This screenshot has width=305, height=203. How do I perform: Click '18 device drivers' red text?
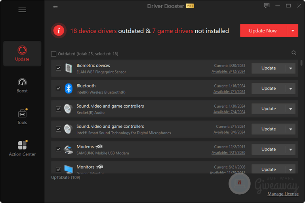pos(93,31)
